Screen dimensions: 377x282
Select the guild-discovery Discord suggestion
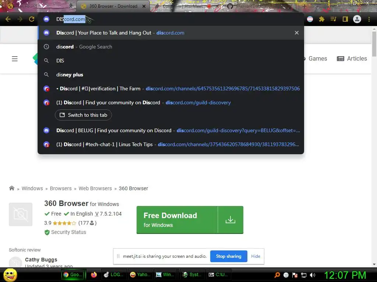click(171, 103)
